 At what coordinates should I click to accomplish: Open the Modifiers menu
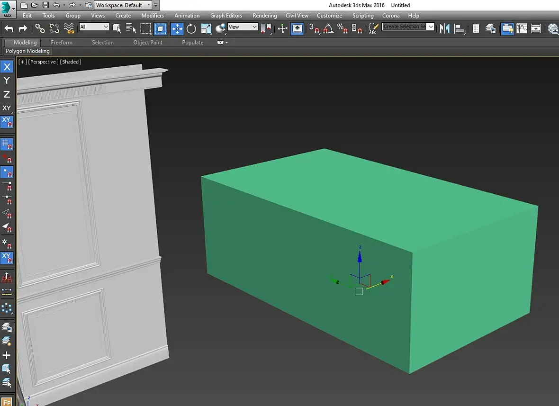(x=152, y=16)
